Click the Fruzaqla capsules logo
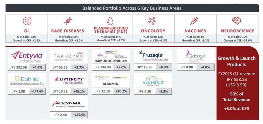This screenshot has height=124, width=263. pos(153,56)
